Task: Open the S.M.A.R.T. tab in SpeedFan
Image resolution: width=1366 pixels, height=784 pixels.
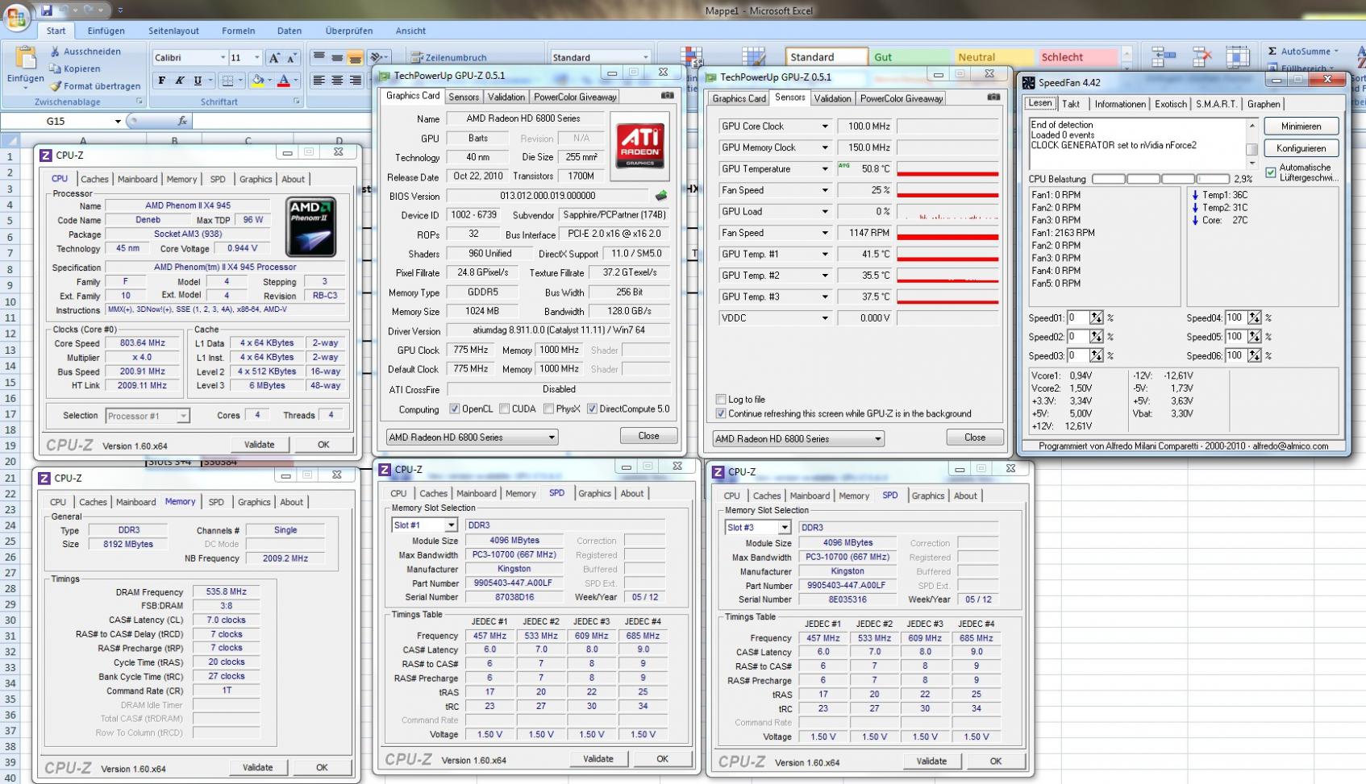Action: [x=1217, y=104]
